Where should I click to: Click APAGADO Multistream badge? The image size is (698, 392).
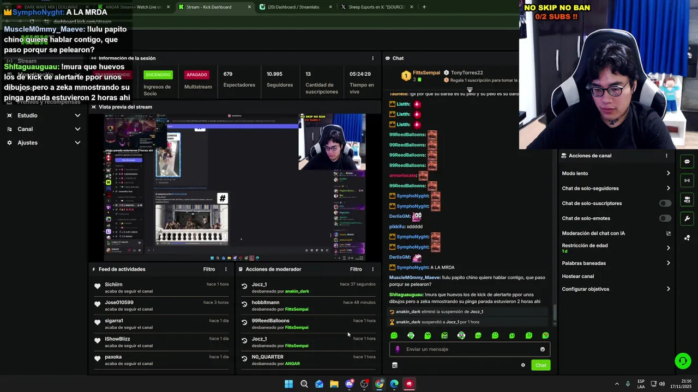[x=197, y=75]
